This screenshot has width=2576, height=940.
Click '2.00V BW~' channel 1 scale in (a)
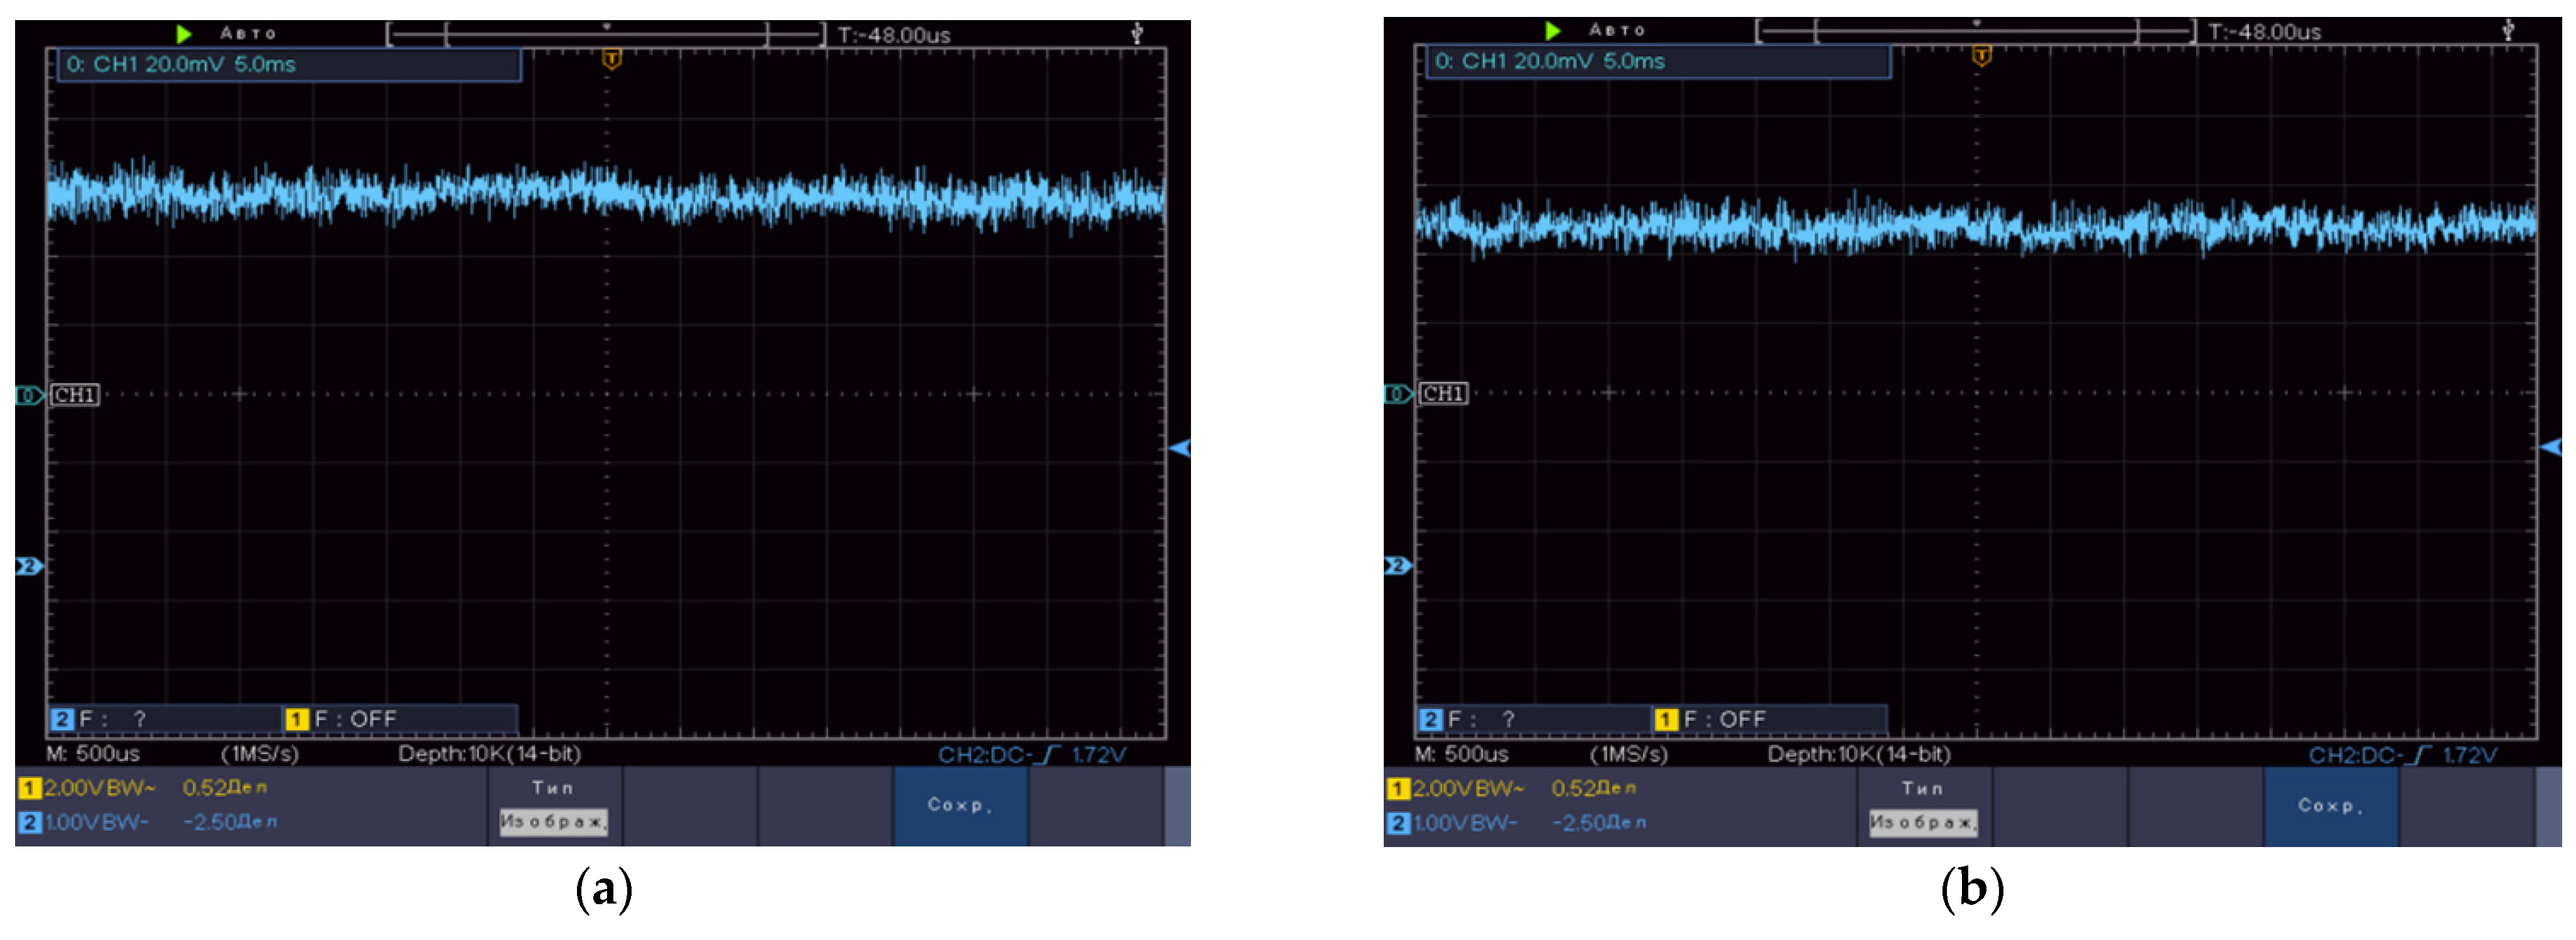pyautogui.click(x=100, y=789)
